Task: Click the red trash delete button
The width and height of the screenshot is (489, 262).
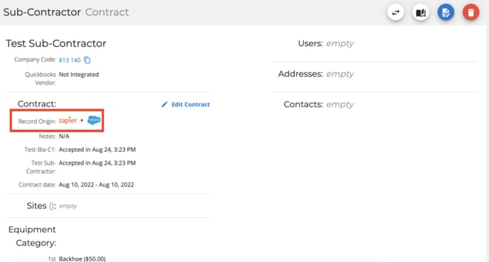Action: click(x=471, y=13)
